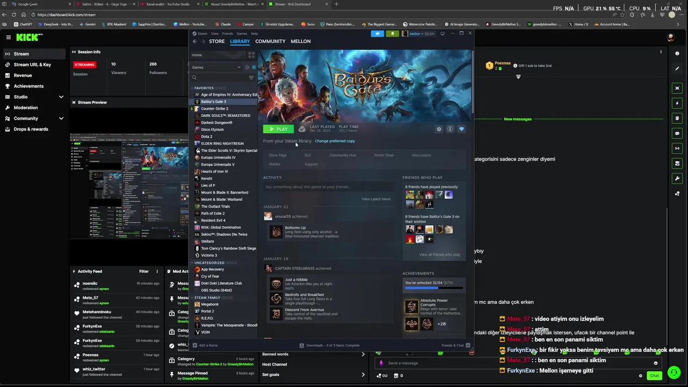
Task: Toggle sort by recent clock icon
Action: click(x=247, y=67)
